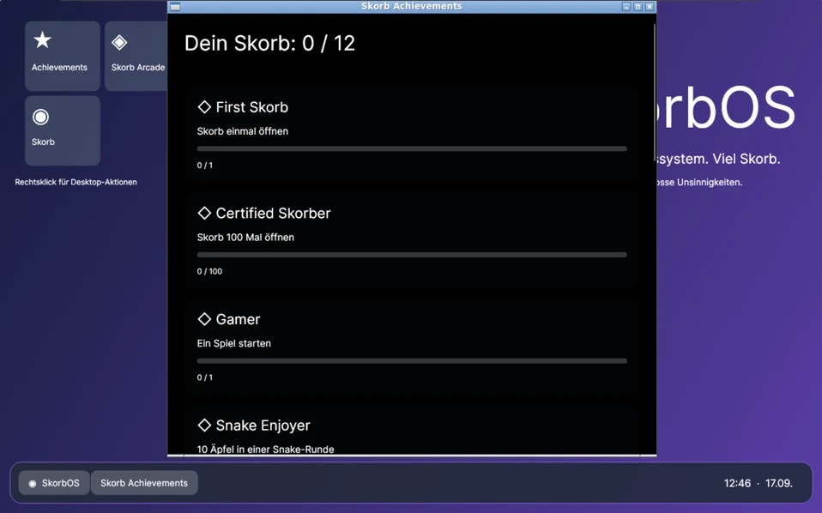Select Skorb Achievements taskbar entry

pyautogui.click(x=144, y=483)
